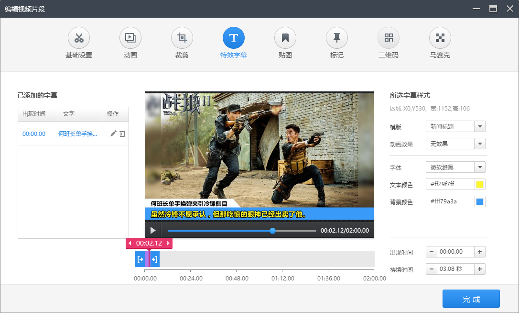Click the 完成 button
Viewport: 519px width, 313px height.
tap(471, 299)
